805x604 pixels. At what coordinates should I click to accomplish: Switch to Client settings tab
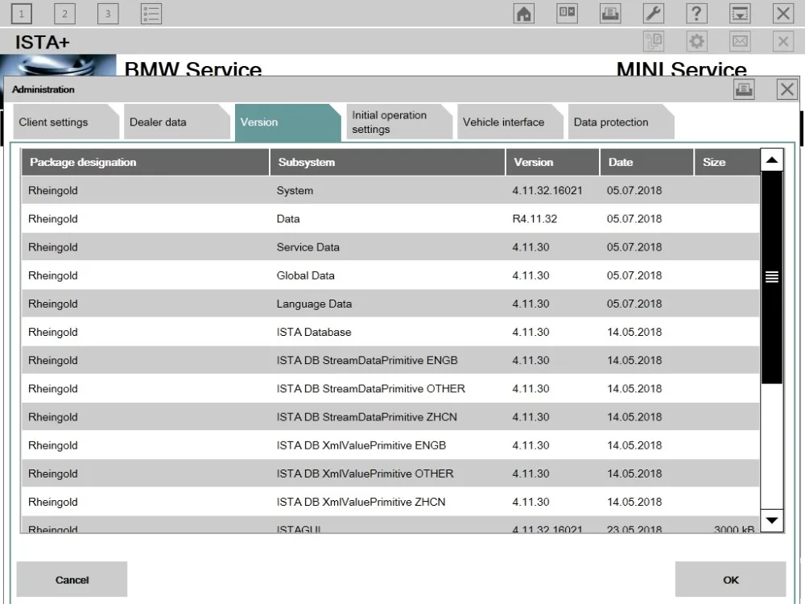click(x=65, y=122)
